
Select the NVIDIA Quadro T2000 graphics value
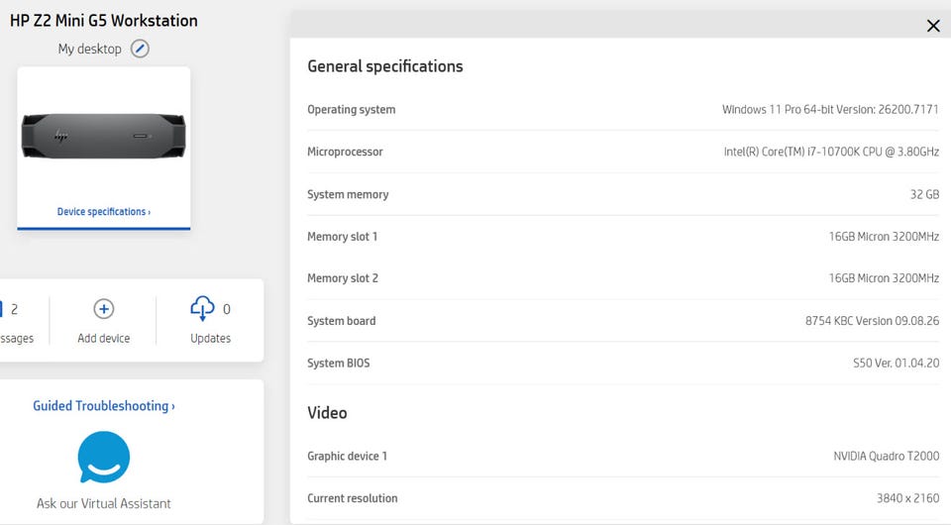pyautogui.click(x=886, y=456)
